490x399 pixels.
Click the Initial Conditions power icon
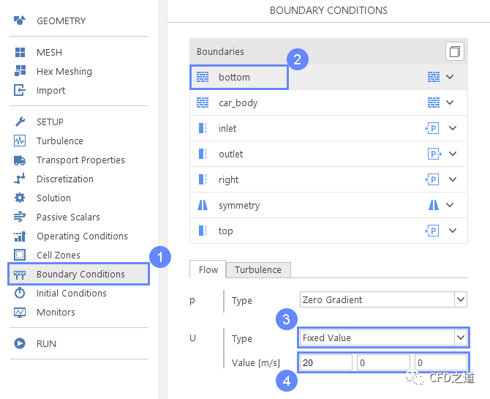click(20, 293)
